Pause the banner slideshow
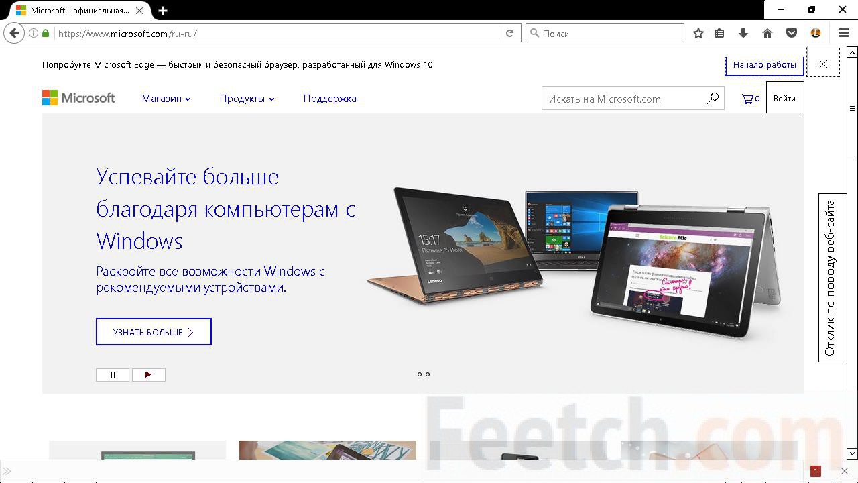 point(113,375)
